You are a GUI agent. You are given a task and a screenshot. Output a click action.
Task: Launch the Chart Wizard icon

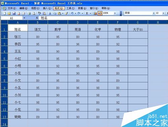pyautogui.click(x=95, y=13)
